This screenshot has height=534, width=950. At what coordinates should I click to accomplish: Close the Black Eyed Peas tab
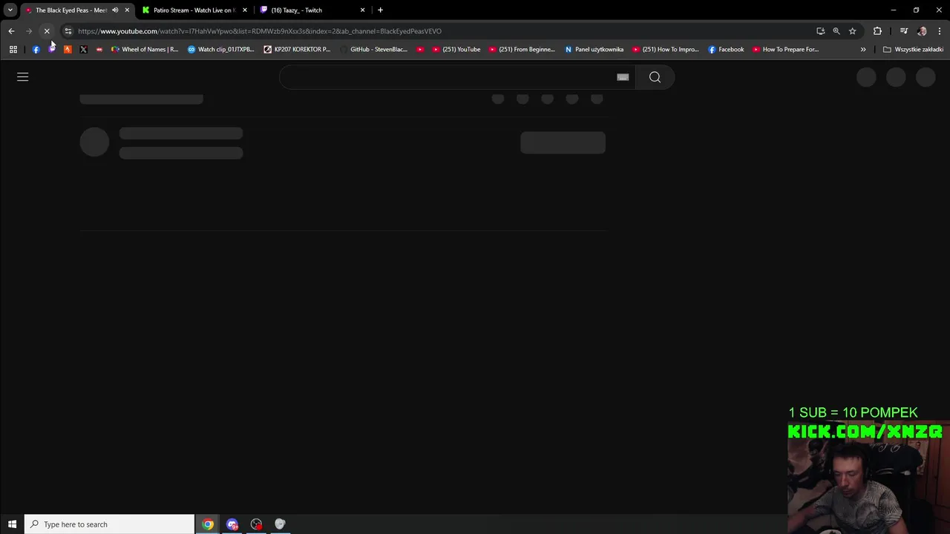point(127,10)
